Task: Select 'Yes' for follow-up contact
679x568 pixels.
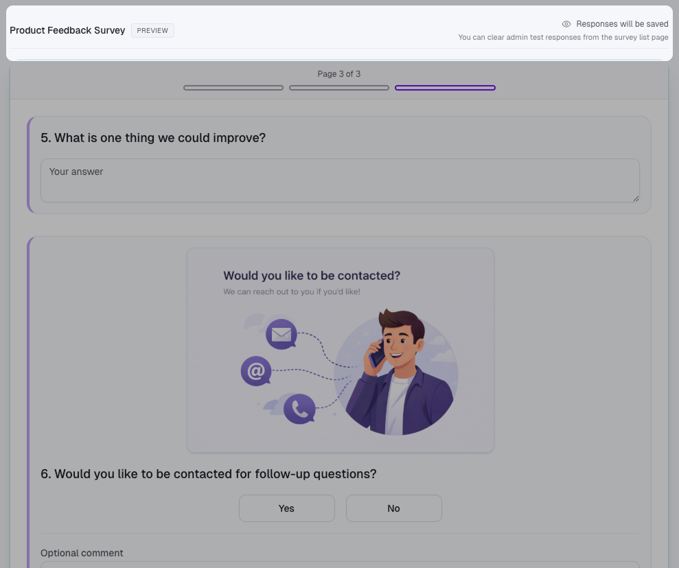Action: [x=286, y=508]
